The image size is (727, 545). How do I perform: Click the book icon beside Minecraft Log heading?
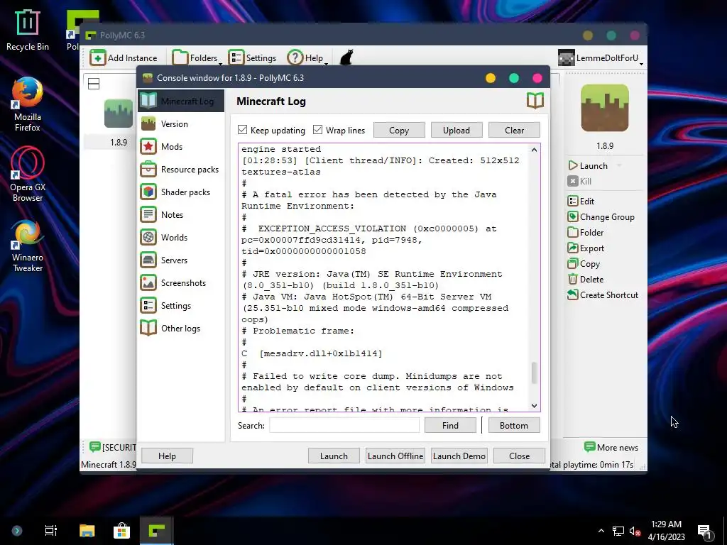click(535, 101)
